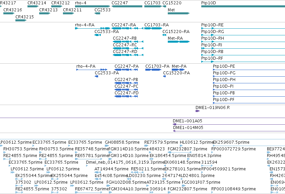285x194 pixels.
Task: Click the CR43214 gene label
Action: (x=37, y=3)
